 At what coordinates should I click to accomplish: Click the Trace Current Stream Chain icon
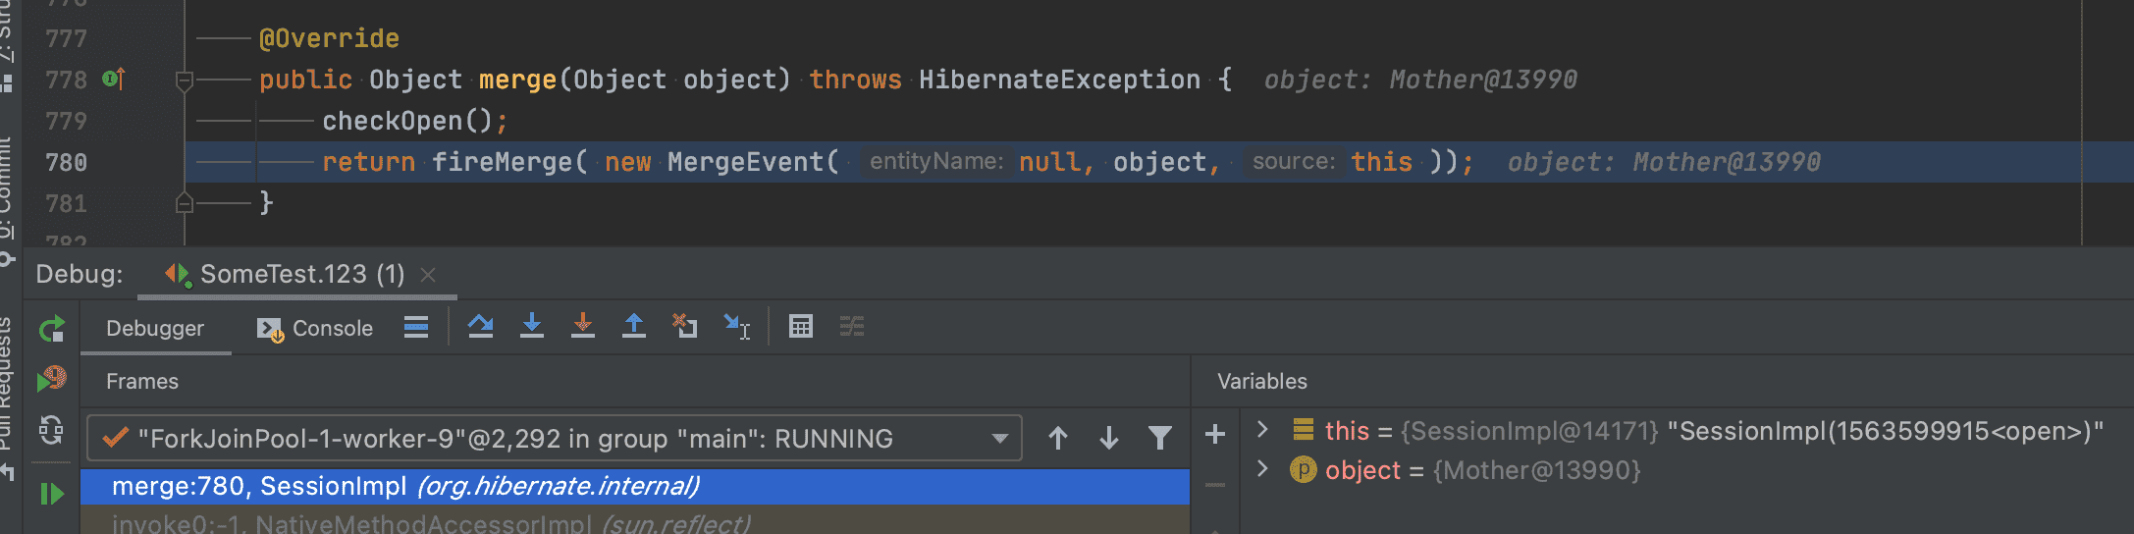pos(852,327)
